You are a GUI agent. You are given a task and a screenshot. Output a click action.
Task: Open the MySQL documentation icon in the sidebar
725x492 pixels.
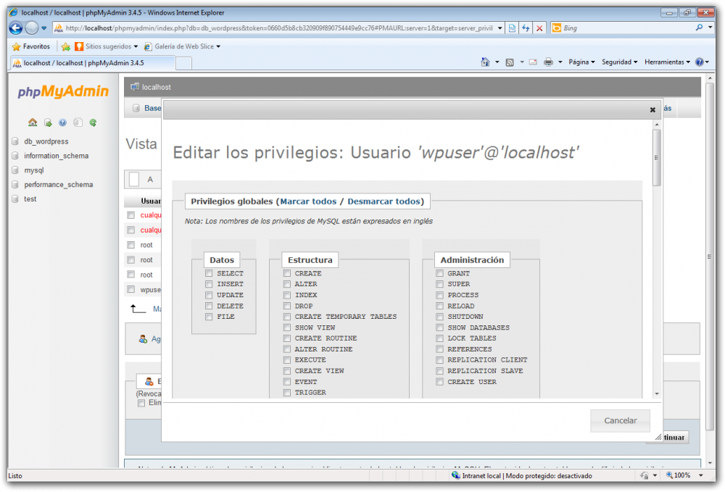(x=78, y=122)
